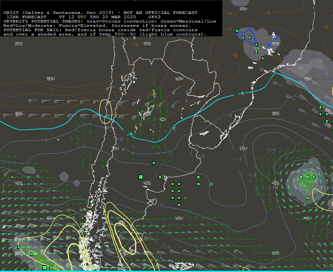Viewport: 333px width, 272px height.
Task: Click the cyan '-9' label over southern Brazil
Action: (x=241, y=93)
